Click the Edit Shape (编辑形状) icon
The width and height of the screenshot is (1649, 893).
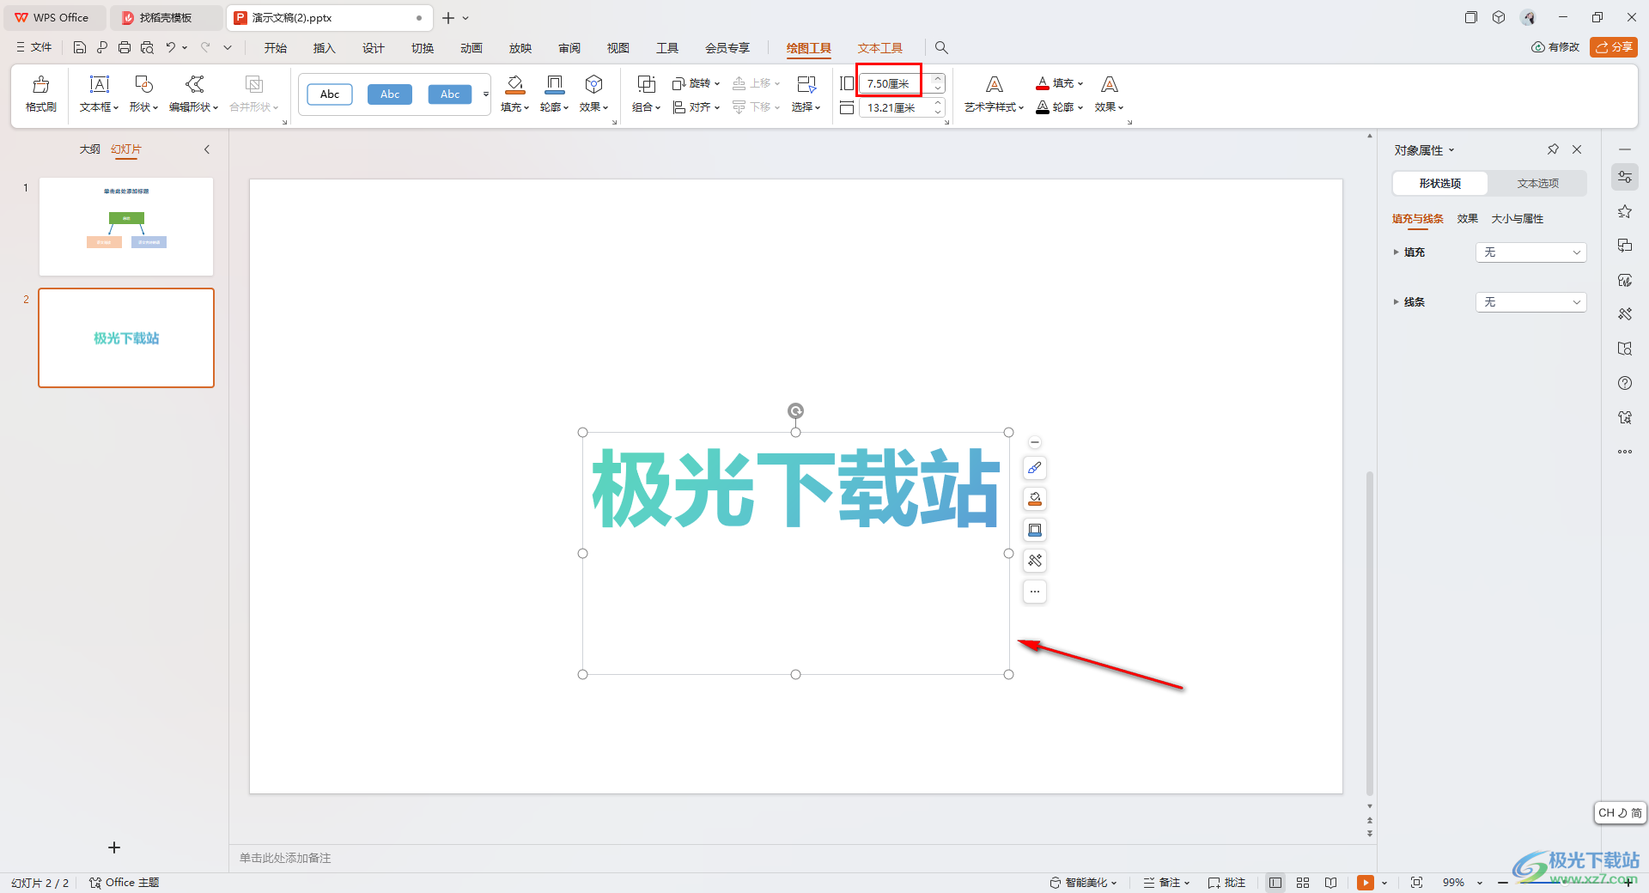coord(194,84)
